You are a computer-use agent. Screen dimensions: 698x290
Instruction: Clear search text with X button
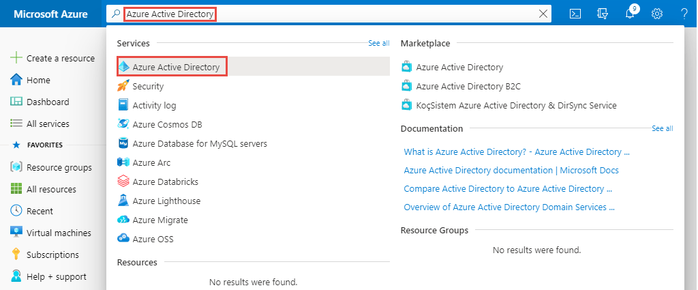[543, 14]
